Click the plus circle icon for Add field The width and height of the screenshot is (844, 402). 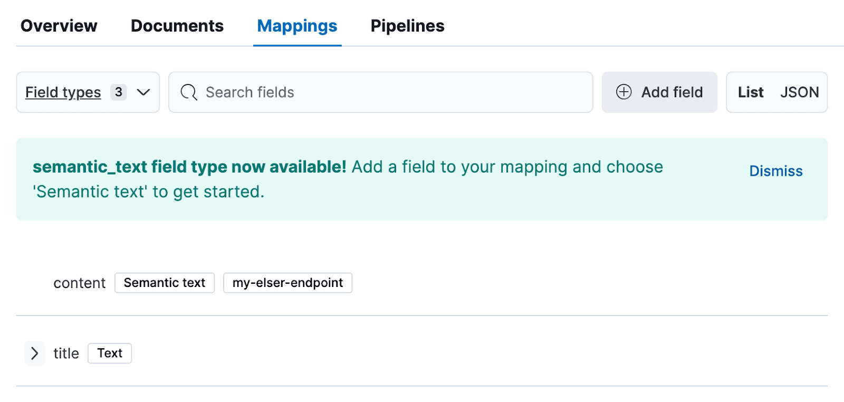(624, 92)
